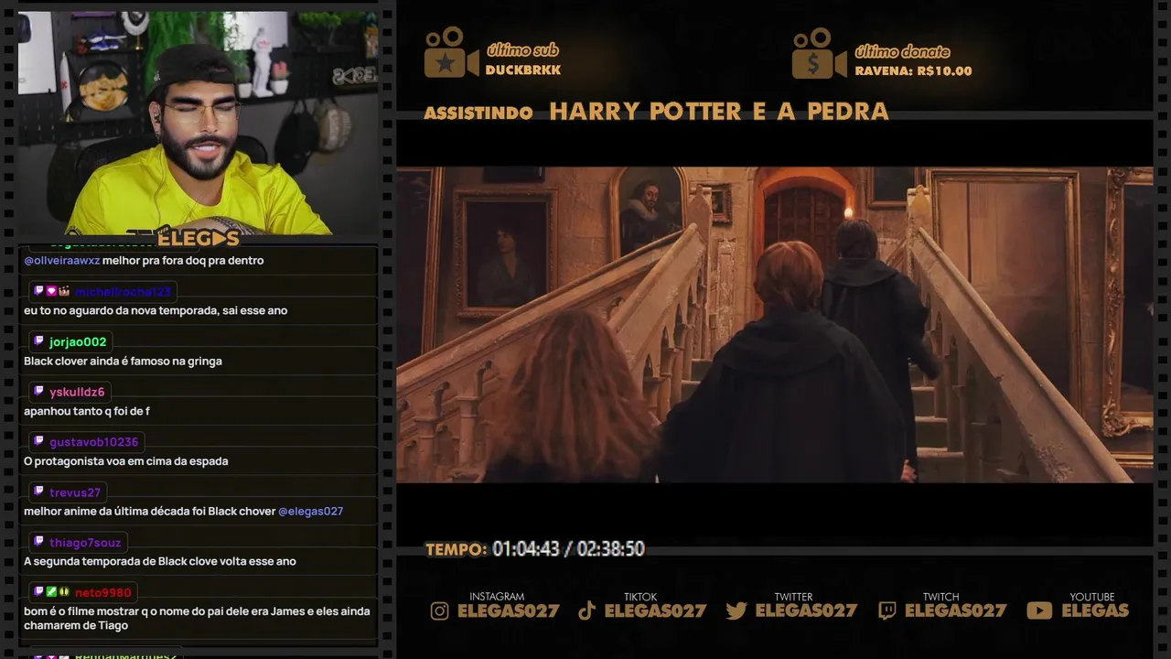
Task: Open chat user gustavob10236
Action: (x=94, y=443)
